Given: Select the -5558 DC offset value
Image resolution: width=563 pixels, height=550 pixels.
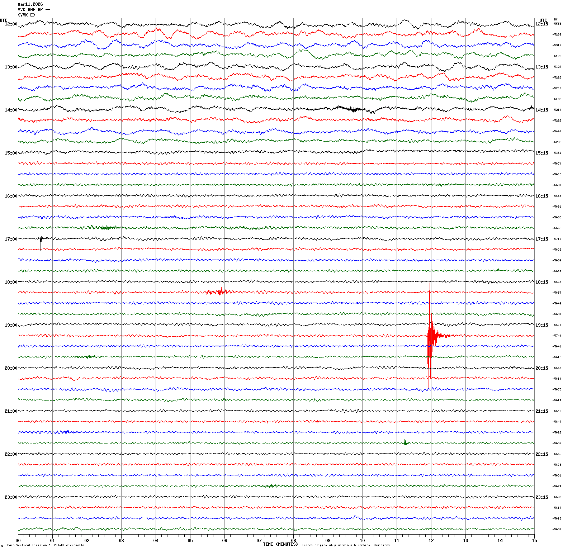Looking at the screenshot, I should click(x=557, y=24).
